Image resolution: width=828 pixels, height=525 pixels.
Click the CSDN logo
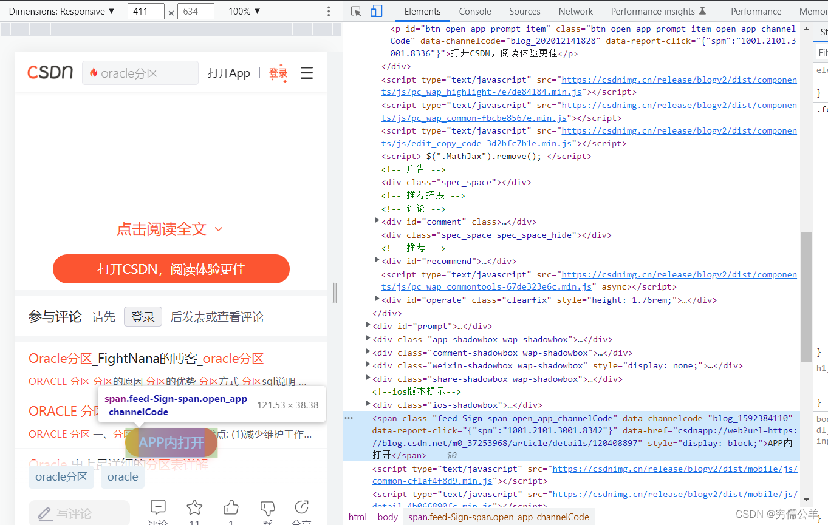click(50, 73)
